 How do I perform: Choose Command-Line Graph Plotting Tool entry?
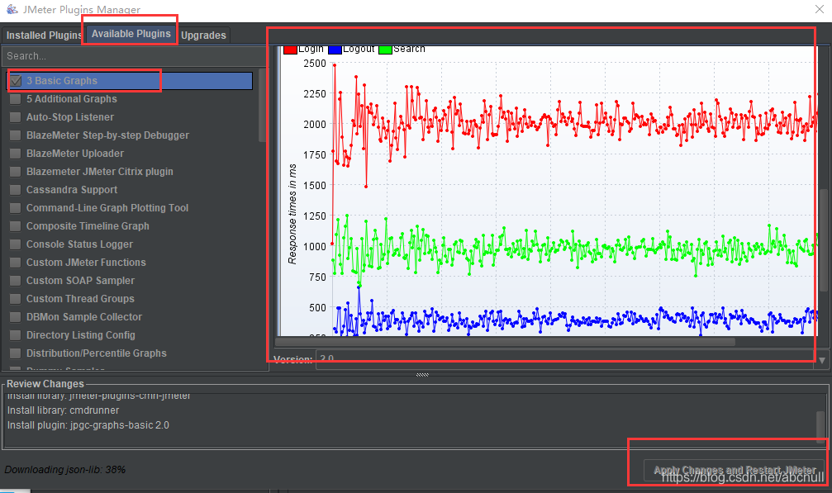point(107,208)
